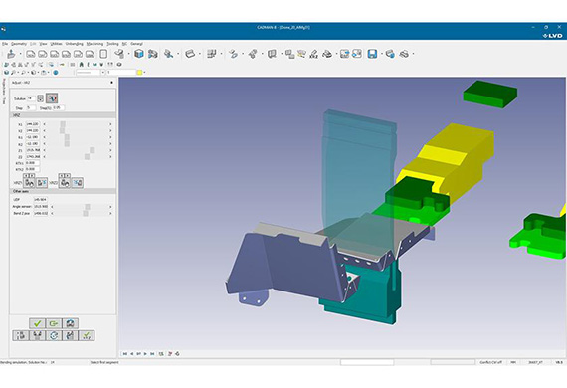Open the dropdown arrow beside the folded sheet icon
The image size is (567, 388).
tap(200, 54)
